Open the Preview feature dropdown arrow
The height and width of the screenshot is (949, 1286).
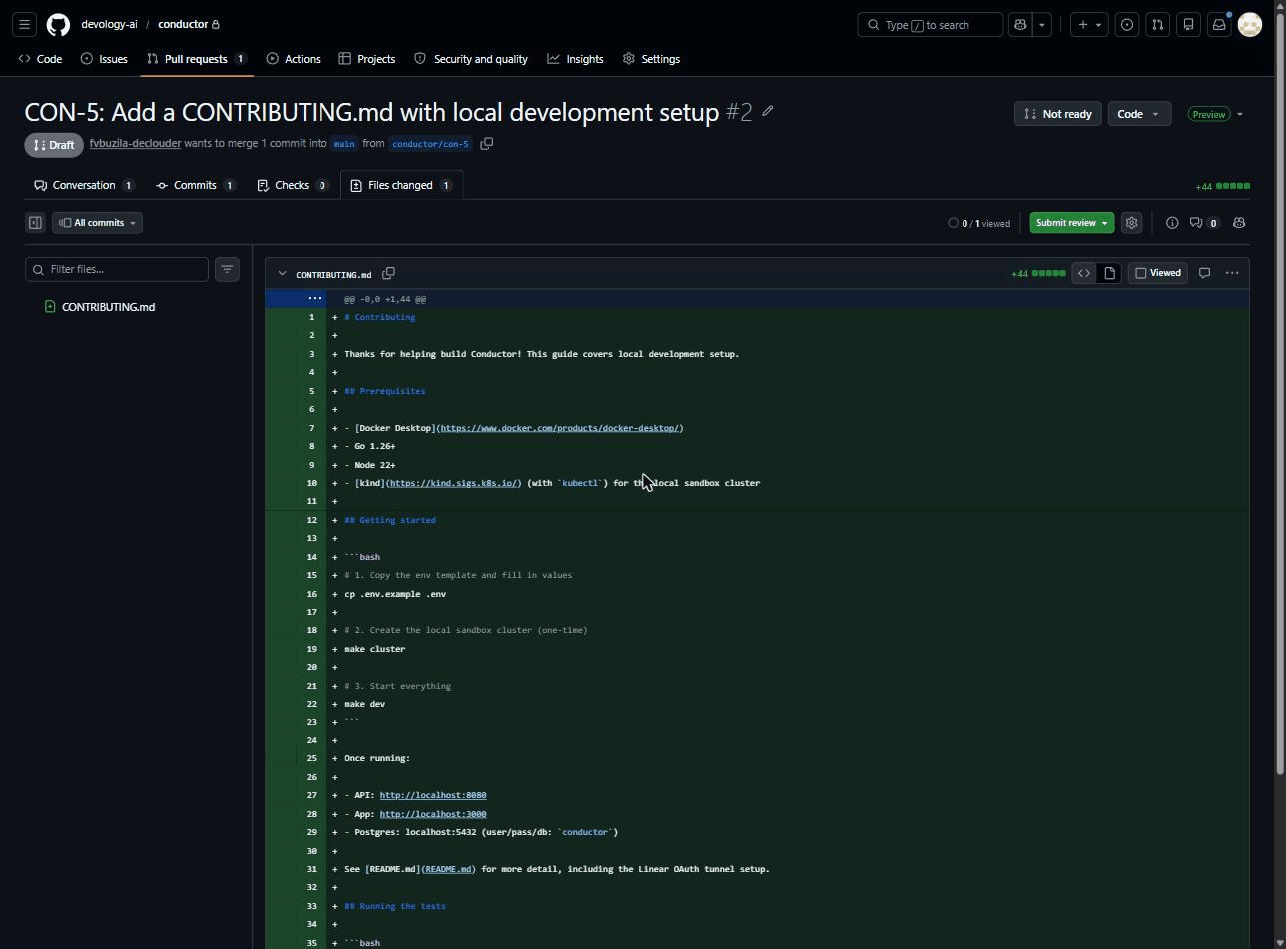(x=1240, y=114)
